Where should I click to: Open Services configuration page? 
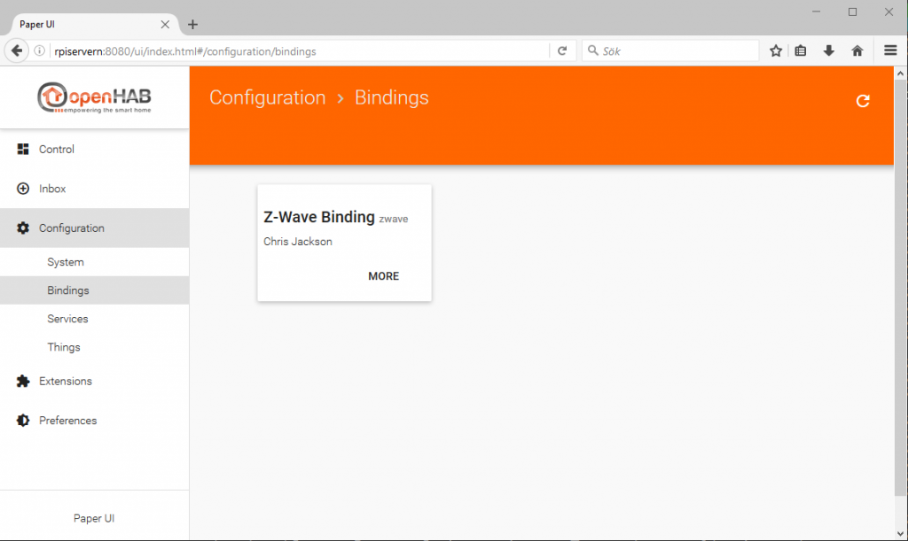point(94,319)
